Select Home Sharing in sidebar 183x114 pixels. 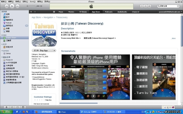(8, 47)
